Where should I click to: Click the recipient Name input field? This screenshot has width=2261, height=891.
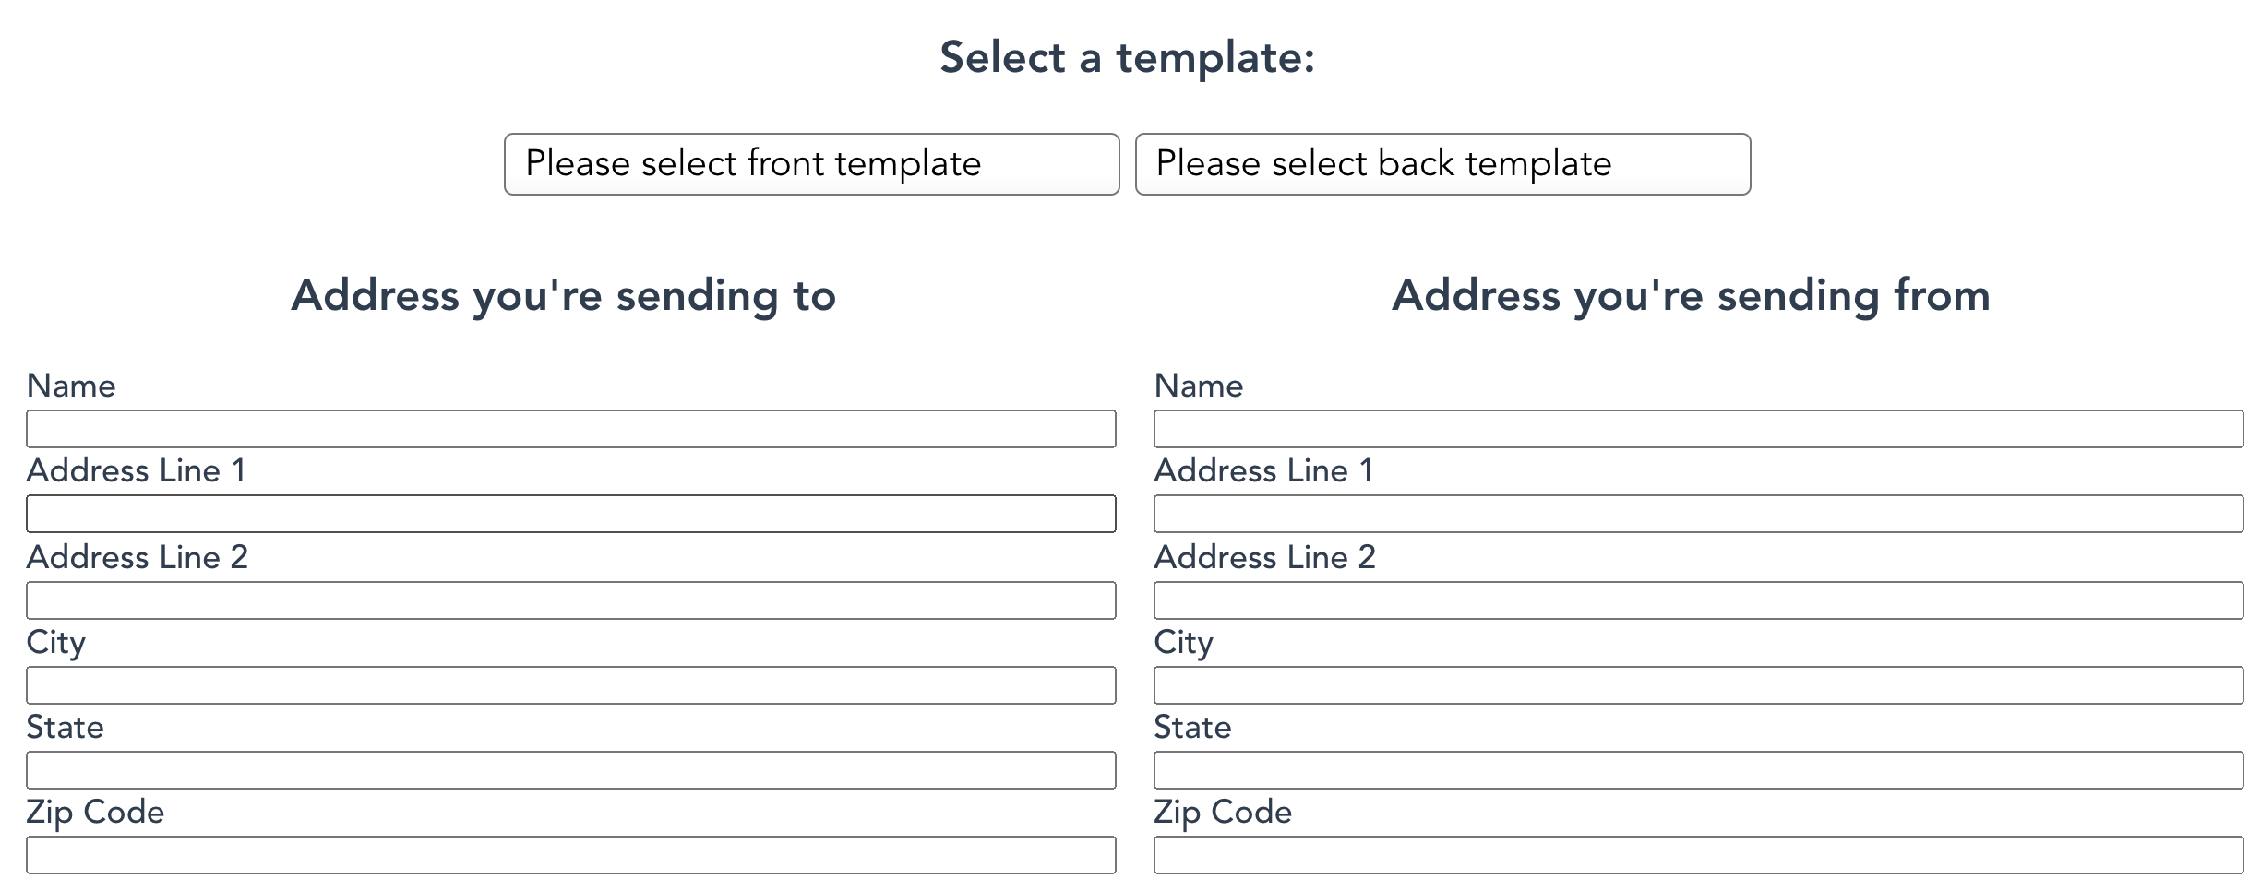coord(570,429)
